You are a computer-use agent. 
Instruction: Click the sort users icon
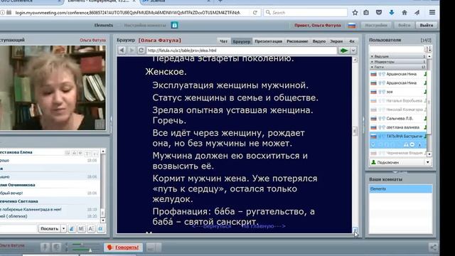[429, 49]
